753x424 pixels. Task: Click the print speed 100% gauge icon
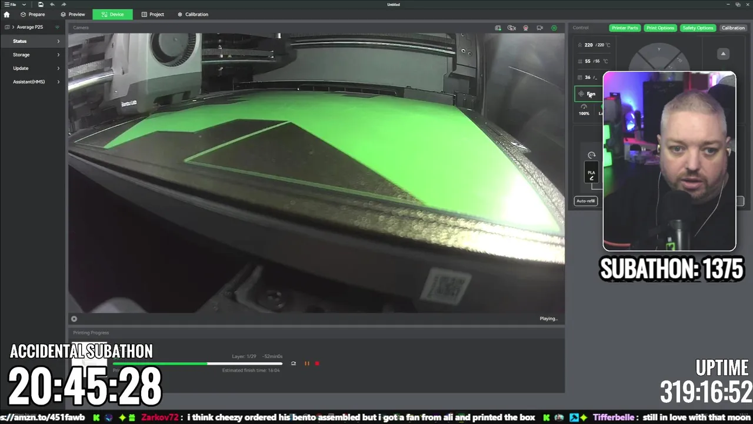click(x=584, y=107)
